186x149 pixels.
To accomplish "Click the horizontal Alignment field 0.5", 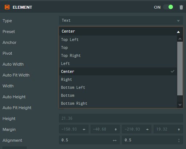I will [x=89, y=140].
